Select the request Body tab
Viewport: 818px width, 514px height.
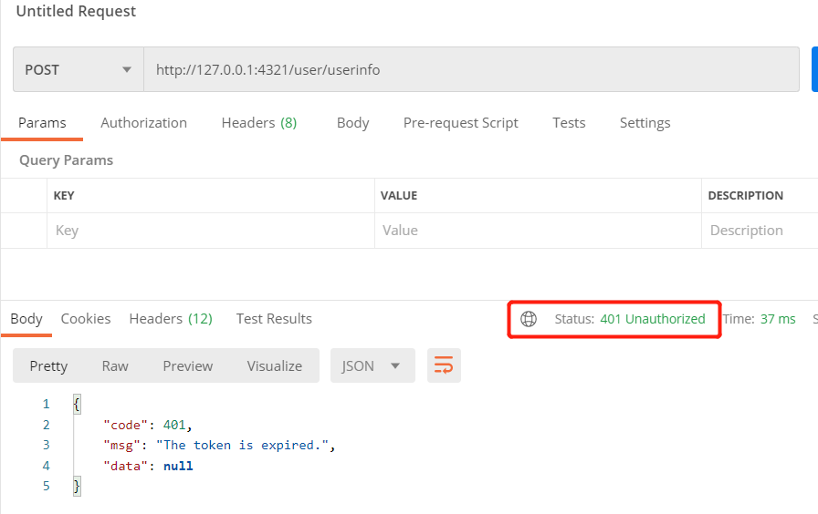tap(352, 123)
